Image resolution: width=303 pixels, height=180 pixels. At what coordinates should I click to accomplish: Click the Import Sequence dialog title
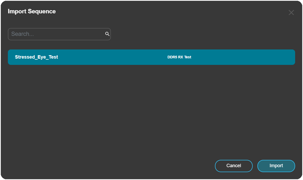[x=32, y=12]
